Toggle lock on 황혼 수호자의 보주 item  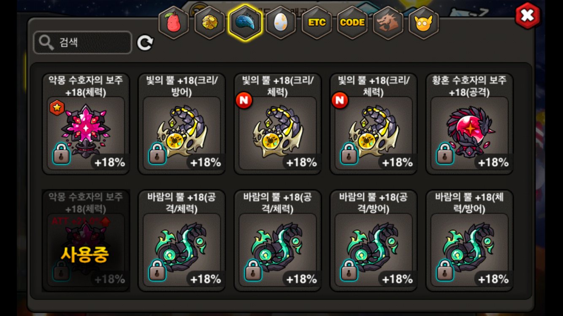[445, 153]
